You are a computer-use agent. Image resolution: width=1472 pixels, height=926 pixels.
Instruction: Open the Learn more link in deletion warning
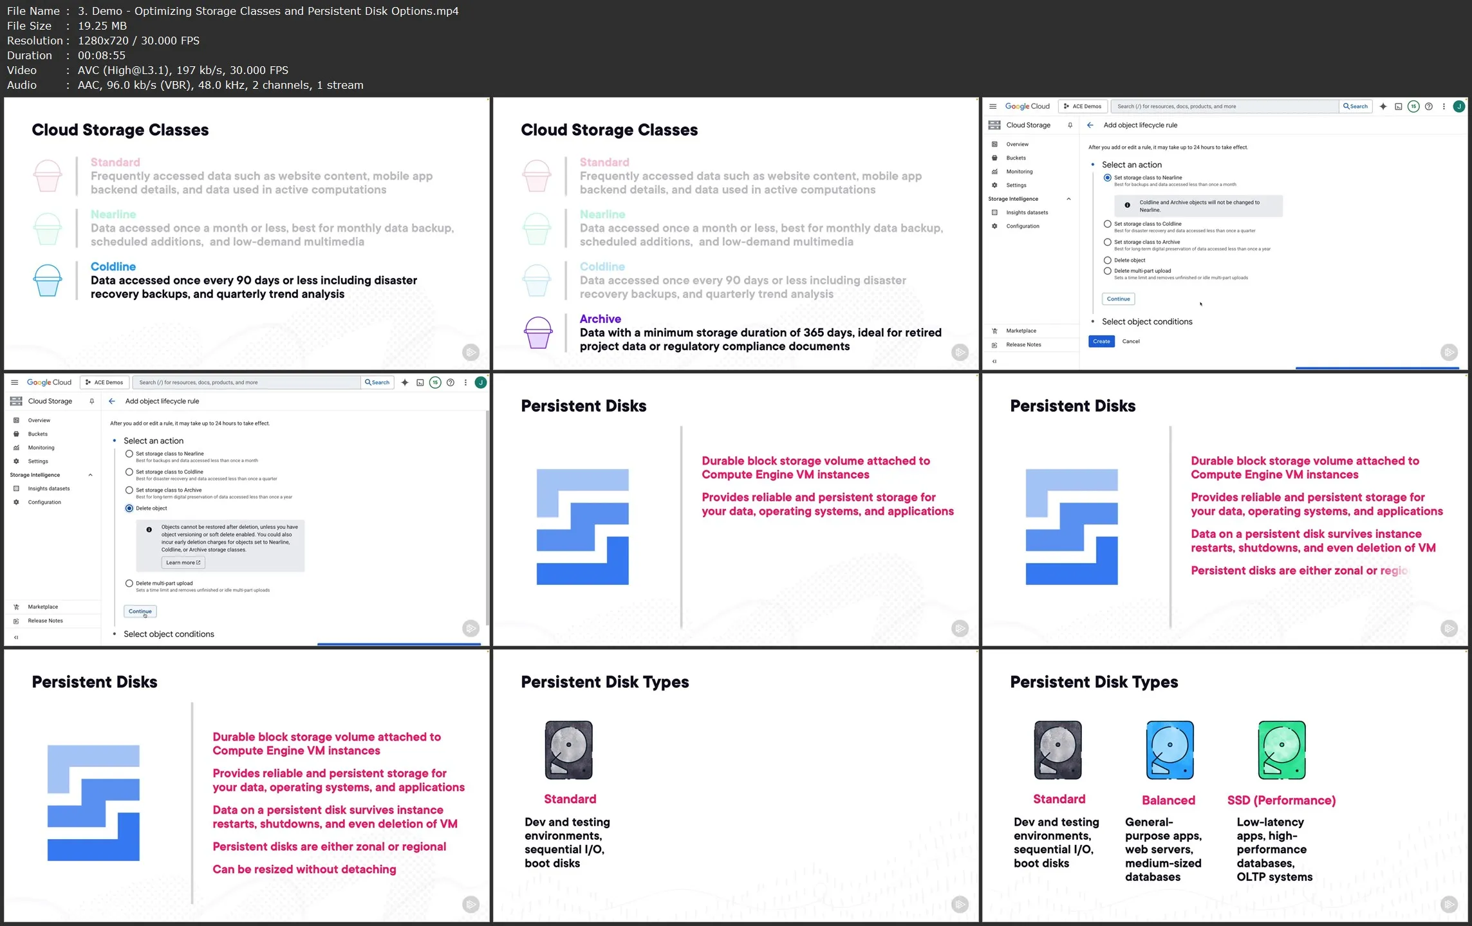tap(183, 563)
